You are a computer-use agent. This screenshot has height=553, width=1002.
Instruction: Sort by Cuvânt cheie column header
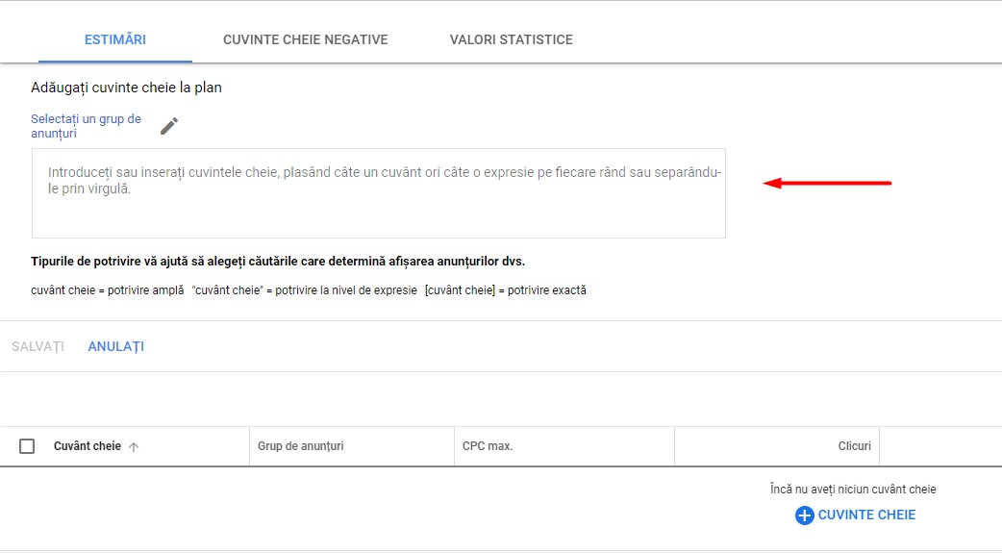[88, 446]
